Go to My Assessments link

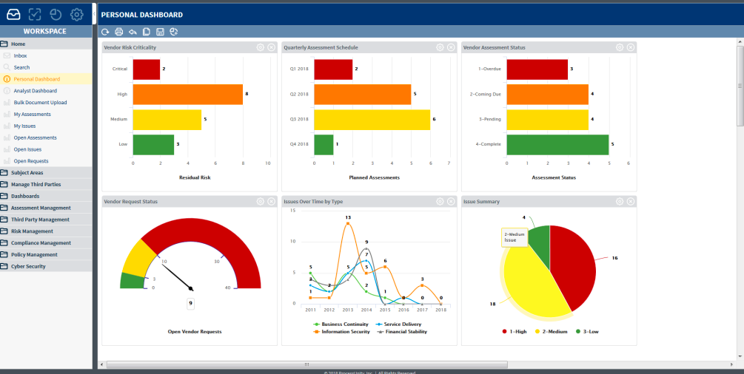pyautogui.click(x=32, y=115)
